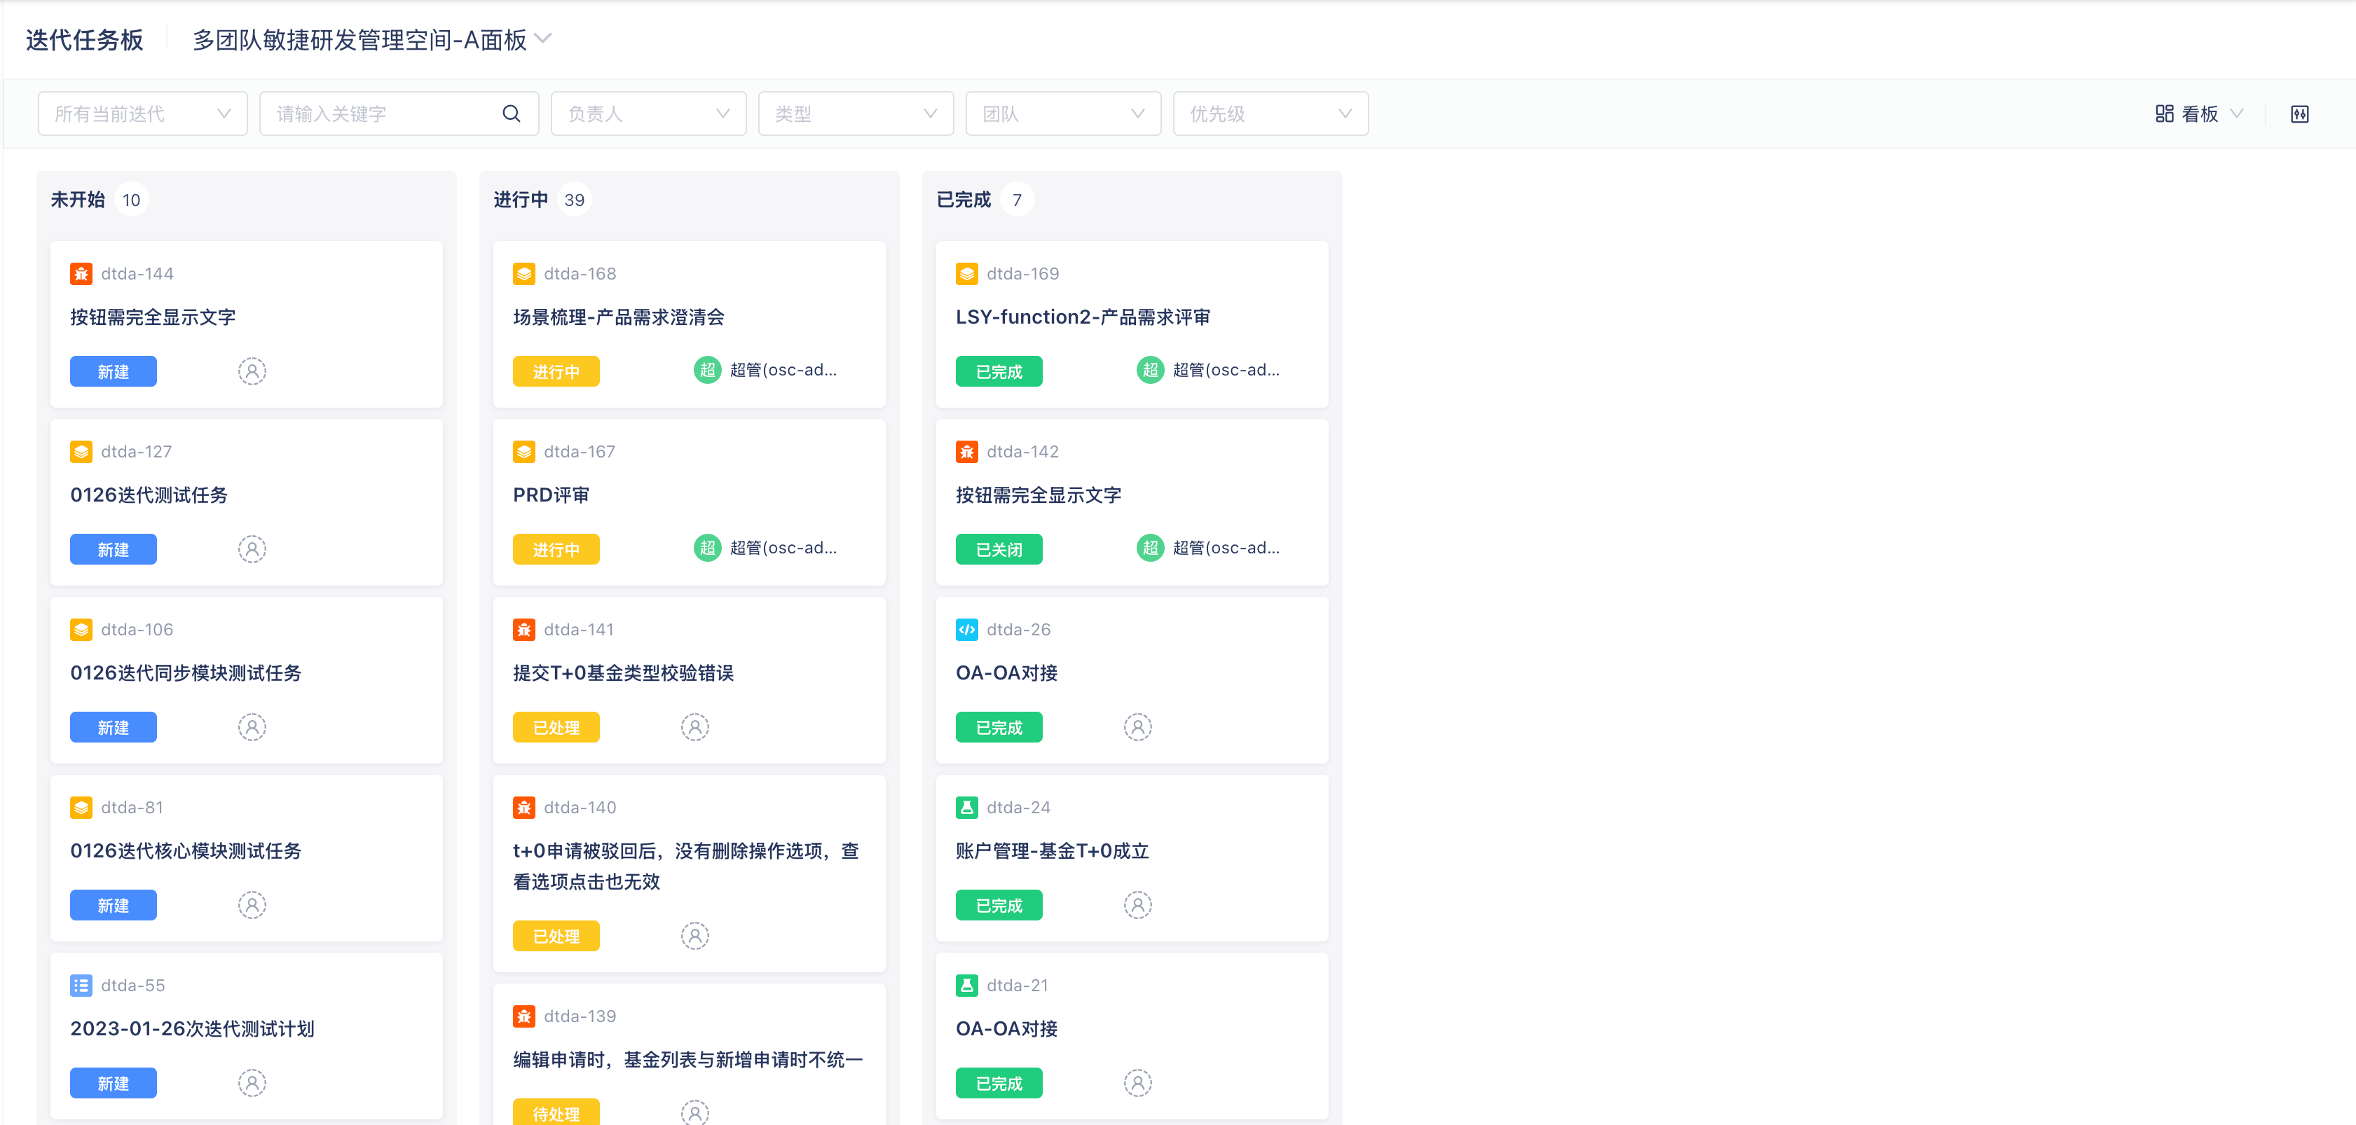
Task: Click the bug icon on card dtda-140
Action: coord(524,807)
